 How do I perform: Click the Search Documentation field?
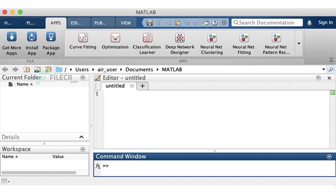coord(267,22)
